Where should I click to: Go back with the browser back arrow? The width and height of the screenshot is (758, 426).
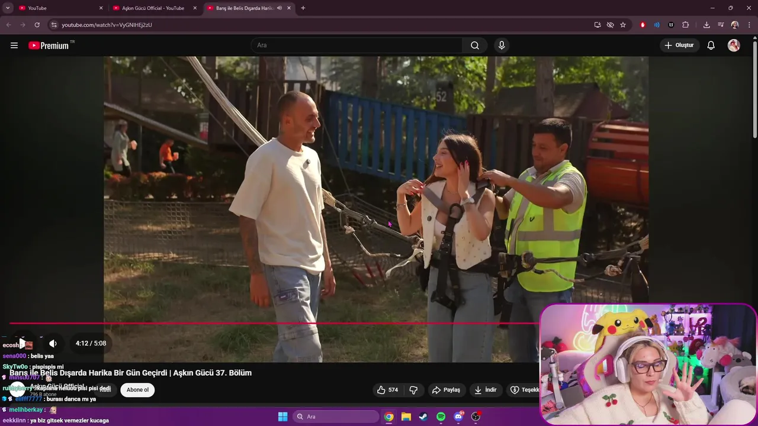[x=8, y=25]
